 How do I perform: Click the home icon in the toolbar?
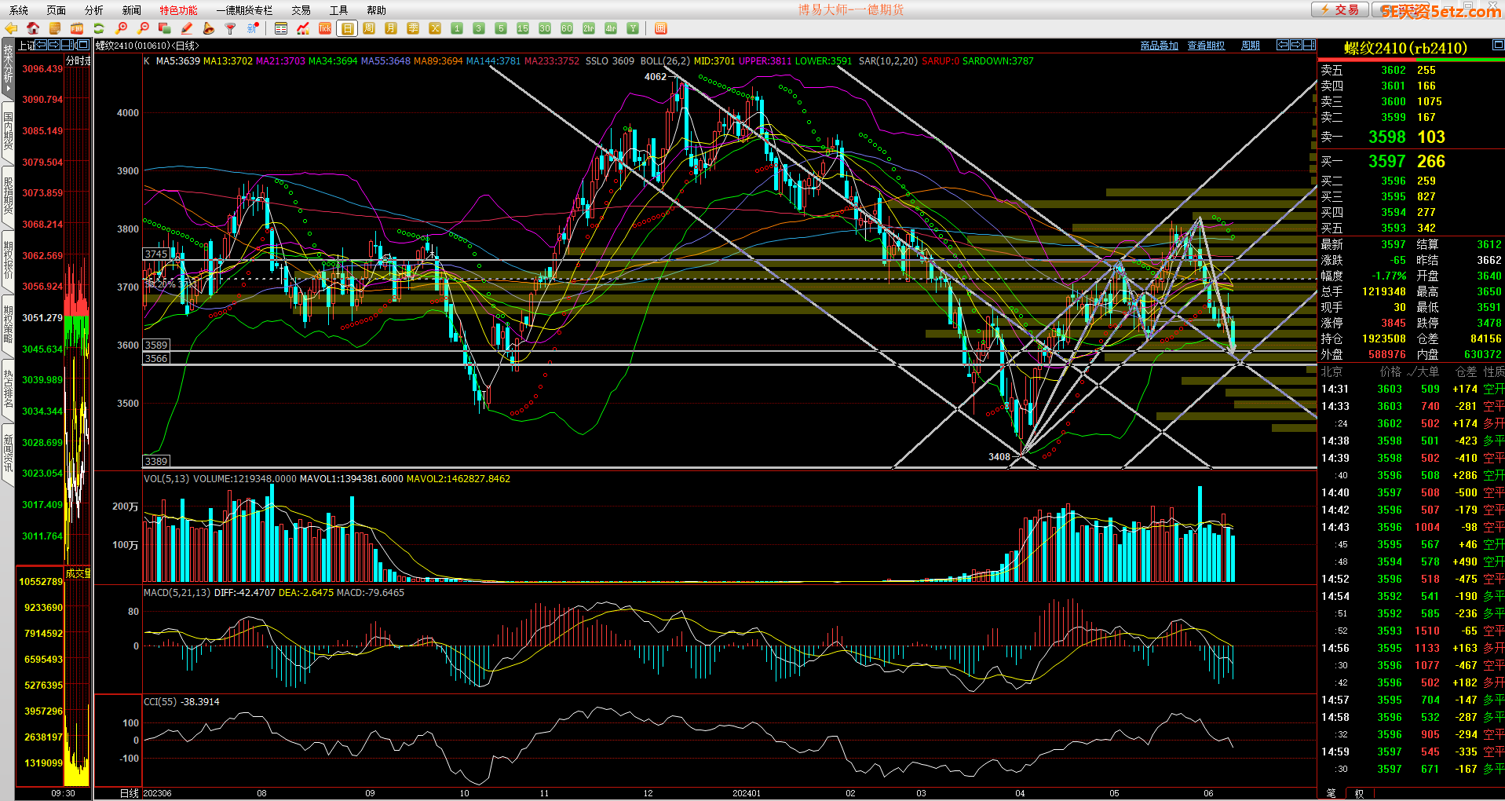[33, 28]
